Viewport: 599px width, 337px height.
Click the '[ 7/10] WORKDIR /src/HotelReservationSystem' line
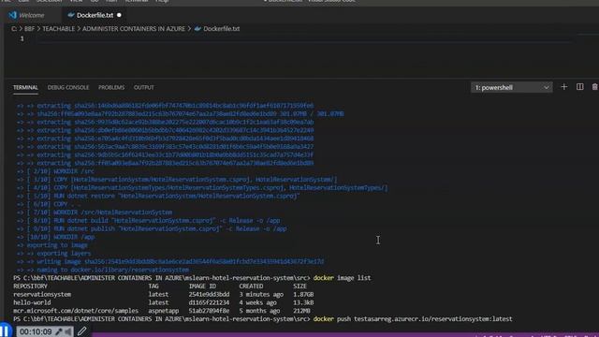(95, 212)
